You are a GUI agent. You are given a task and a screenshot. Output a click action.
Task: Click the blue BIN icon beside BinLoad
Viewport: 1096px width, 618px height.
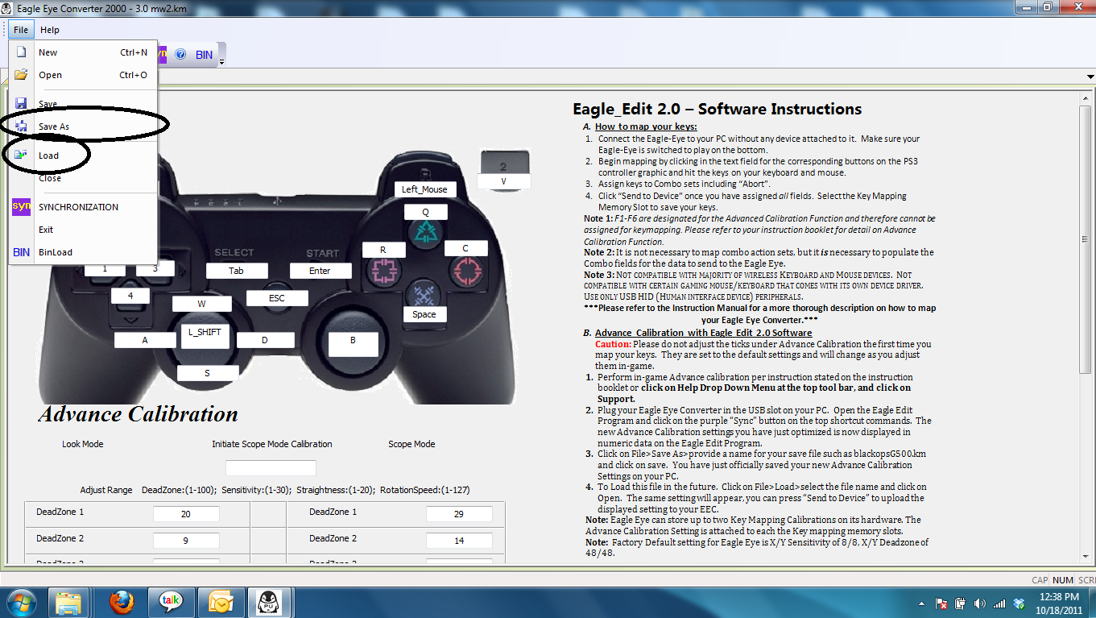22,252
